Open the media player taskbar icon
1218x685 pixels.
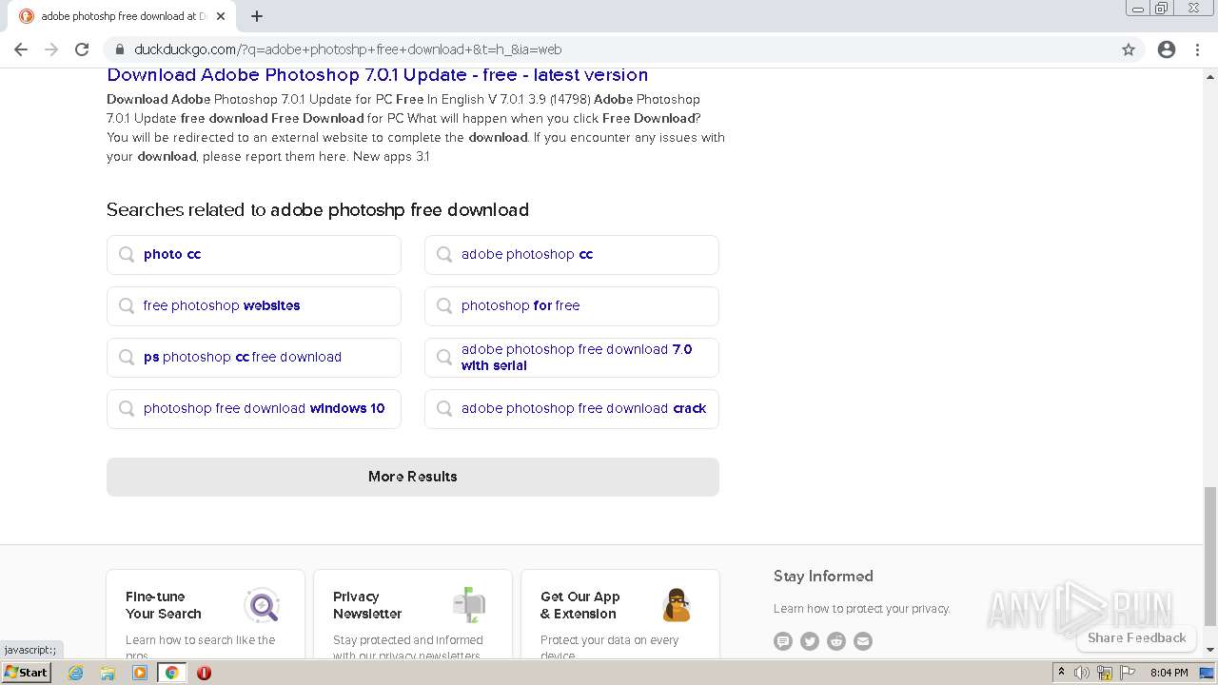(140, 673)
